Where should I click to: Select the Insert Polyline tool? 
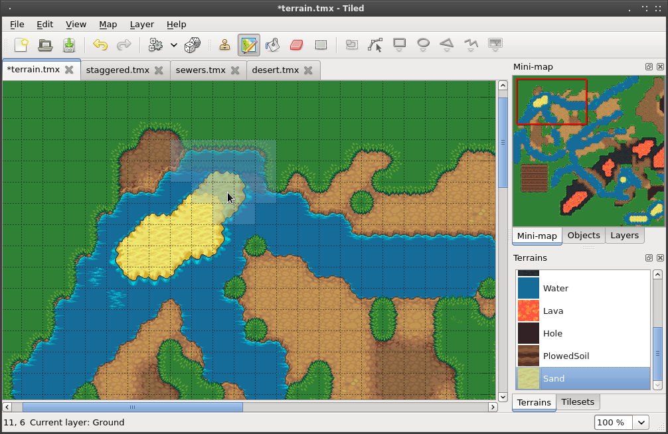pos(471,45)
